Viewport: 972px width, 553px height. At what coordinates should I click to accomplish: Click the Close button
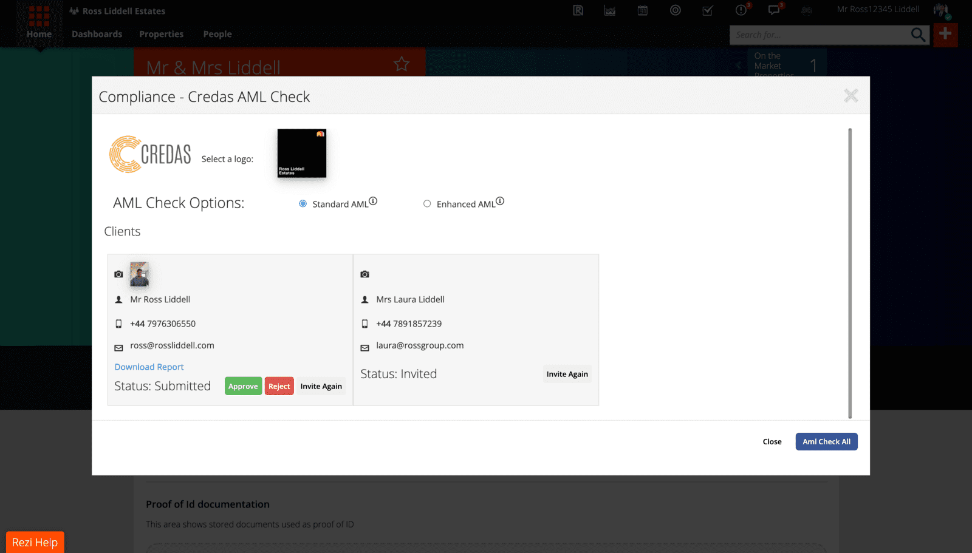772,441
